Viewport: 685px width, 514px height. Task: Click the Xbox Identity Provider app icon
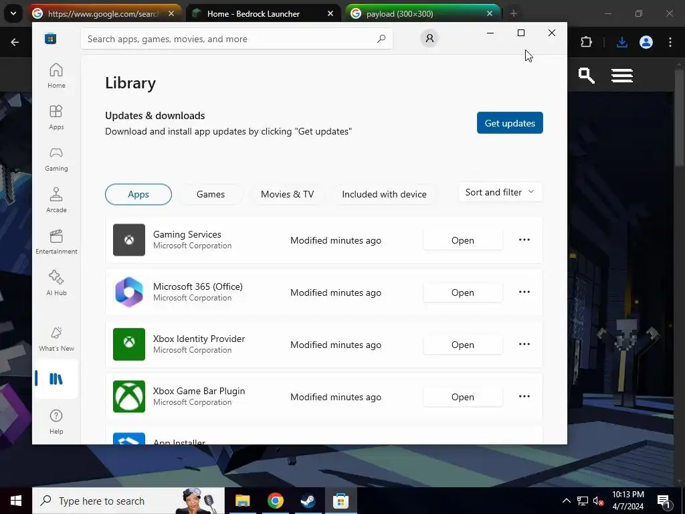tap(129, 345)
